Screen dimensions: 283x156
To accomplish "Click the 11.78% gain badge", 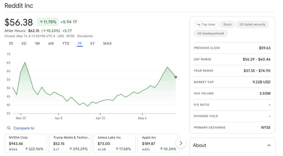I will click(x=48, y=22).
